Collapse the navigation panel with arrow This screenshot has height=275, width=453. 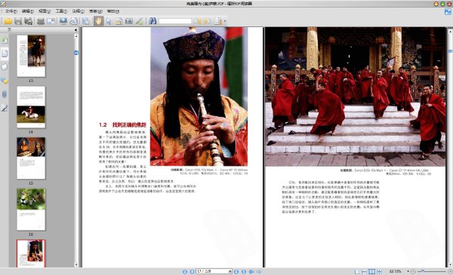point(75,30)
